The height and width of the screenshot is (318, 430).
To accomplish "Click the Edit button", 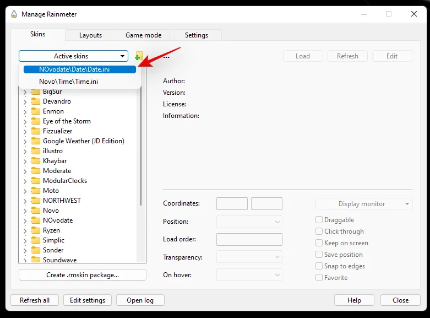I will pos(392,56).
